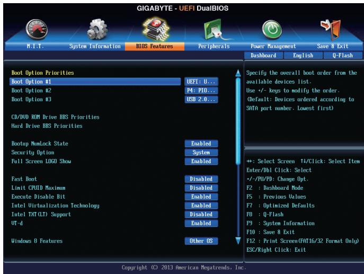
Task: Toggle VT-d Enabled value
Action: [x=201, y=223]
